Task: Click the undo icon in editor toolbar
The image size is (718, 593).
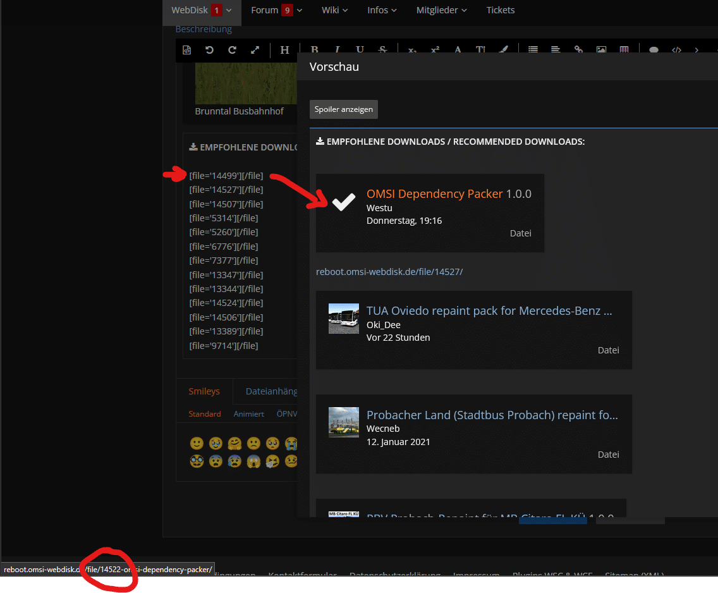Action: 209,50
